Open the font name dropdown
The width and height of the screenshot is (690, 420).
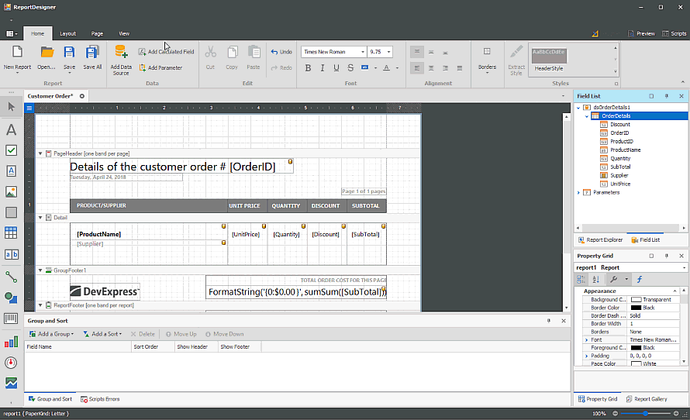tap(362, 52)
